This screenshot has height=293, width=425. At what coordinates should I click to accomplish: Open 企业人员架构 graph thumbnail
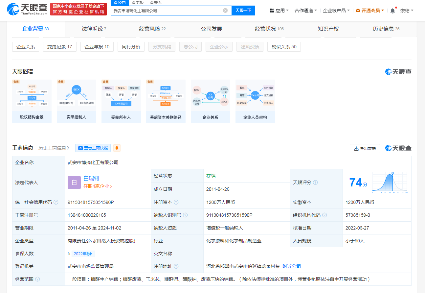[255, 101]
